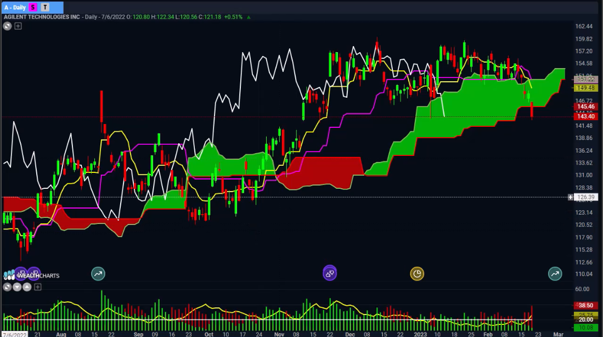The image size is (603, 337).
Task: Click the 38.50 red indicator value tag
Action: point(585,306)
